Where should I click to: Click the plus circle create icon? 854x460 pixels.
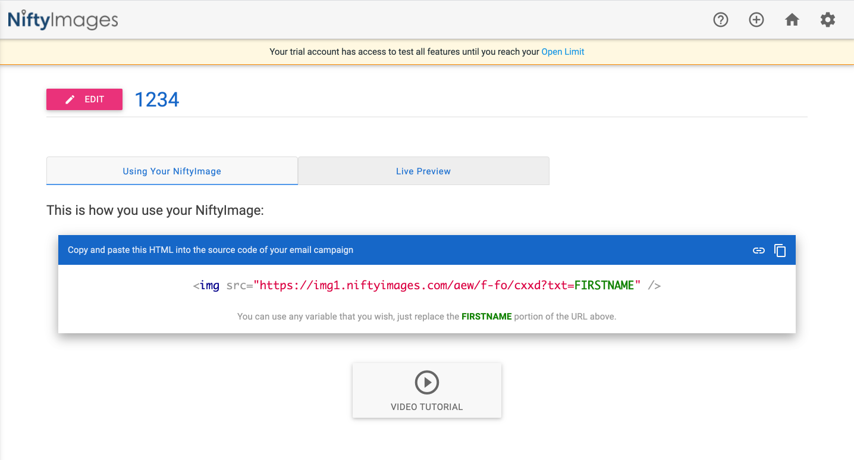(756, 20)
